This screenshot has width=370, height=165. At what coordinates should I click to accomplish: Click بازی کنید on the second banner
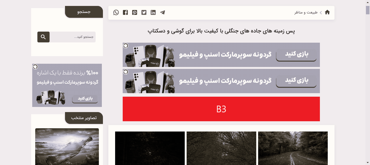click(296, 81)
